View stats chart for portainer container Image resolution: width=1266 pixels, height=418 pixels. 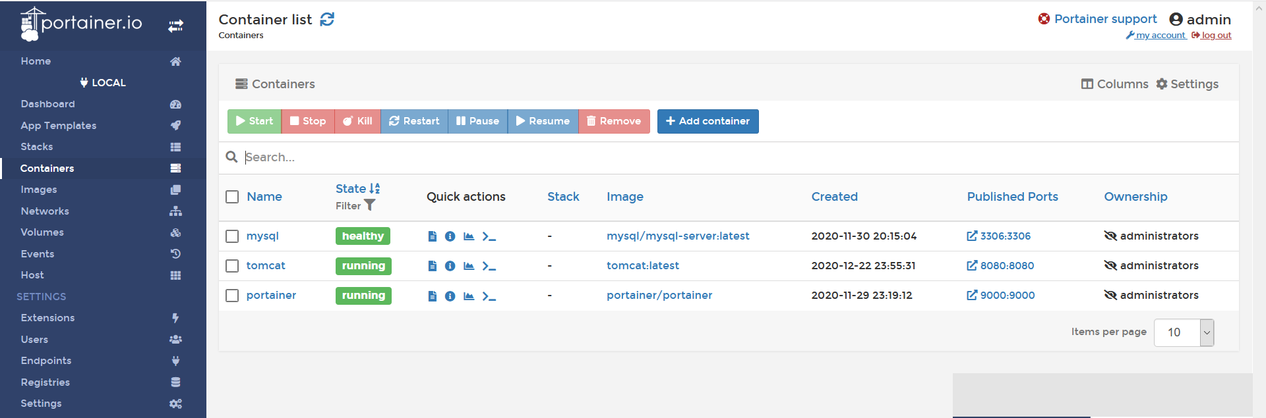[469, 296]
